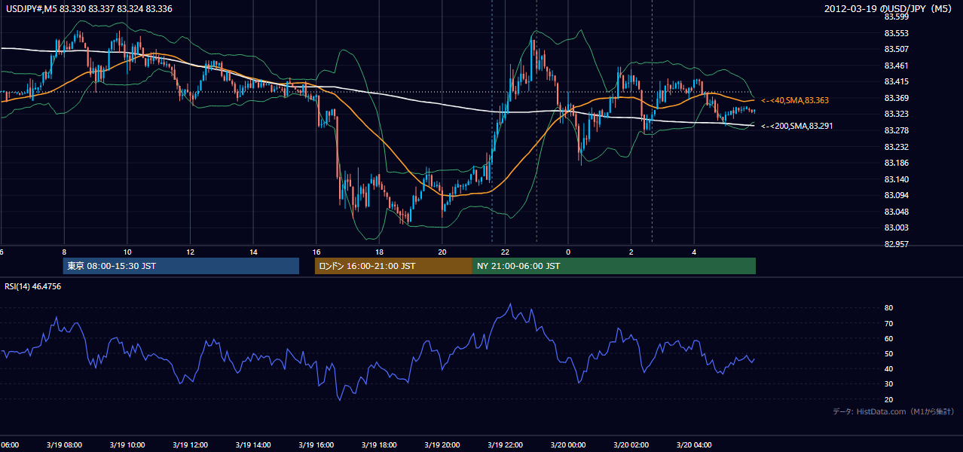Click the 83.140 price axis label
Image resolution: width=963 pixels, height=452 pixels.
(x=896, y=179)
